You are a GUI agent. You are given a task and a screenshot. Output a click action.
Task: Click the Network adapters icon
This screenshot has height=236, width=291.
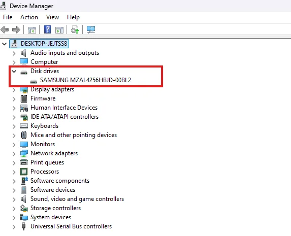(x=24, y=153)
